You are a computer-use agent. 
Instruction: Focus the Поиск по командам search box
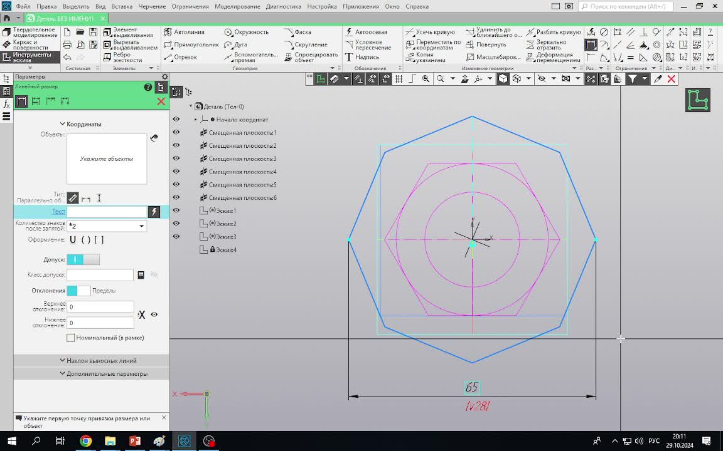coord(626,6)
